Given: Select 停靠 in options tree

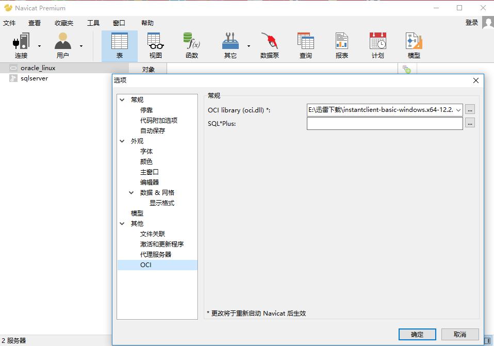Looking at the screenshot, I should [146, 110].
